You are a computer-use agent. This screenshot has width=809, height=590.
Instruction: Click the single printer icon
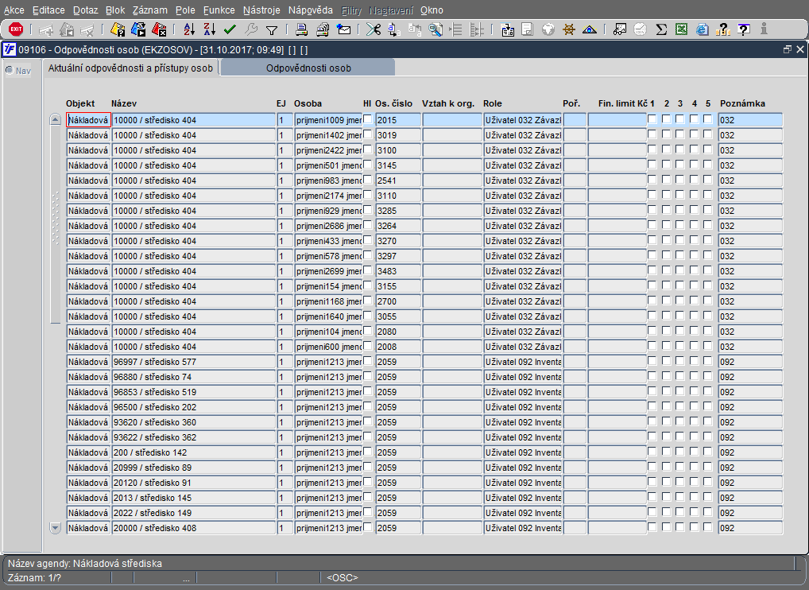(x=302, y=29)
